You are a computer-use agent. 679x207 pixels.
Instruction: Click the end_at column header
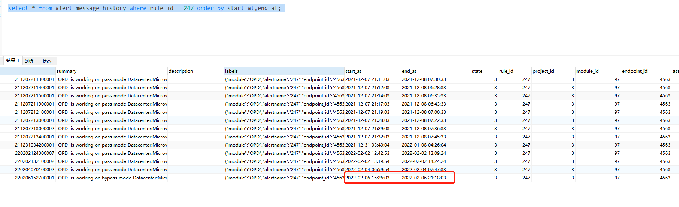(x=409, y=71)
